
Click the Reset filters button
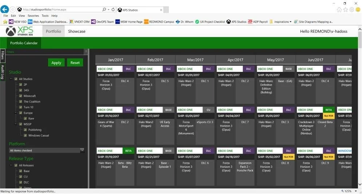click(x=75, y=62)
